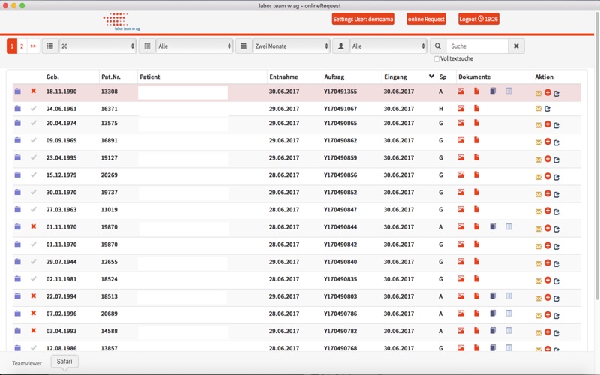Screen dimensions: 600x375
Task: Select patient number 11019
Action: (x=109, y=210)
